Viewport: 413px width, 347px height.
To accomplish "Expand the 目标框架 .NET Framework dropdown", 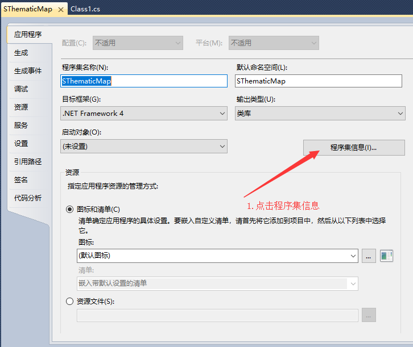I will [x=144, y=114].
